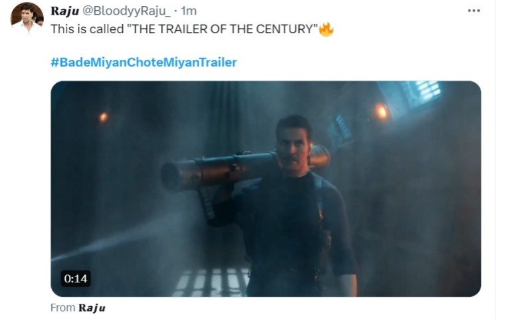Click the lit floor grate pattern in the video
The width and height of the screenshot is (509, 319).
coord(213,282)
